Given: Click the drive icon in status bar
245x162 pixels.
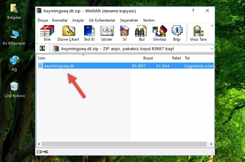Looking at the screenshot, I should click(39, 152).
